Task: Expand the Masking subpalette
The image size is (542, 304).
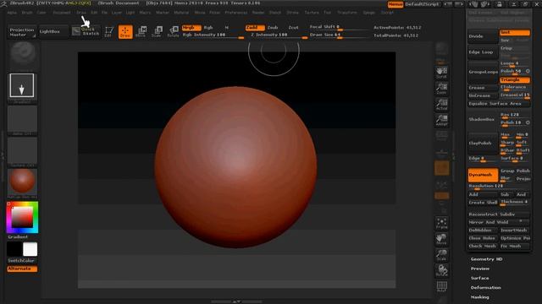Action: 480,296
